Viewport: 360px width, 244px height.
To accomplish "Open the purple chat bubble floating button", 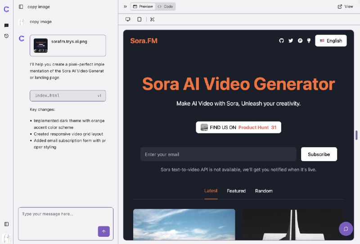I will pyautogui.click(x=346, y=229).
